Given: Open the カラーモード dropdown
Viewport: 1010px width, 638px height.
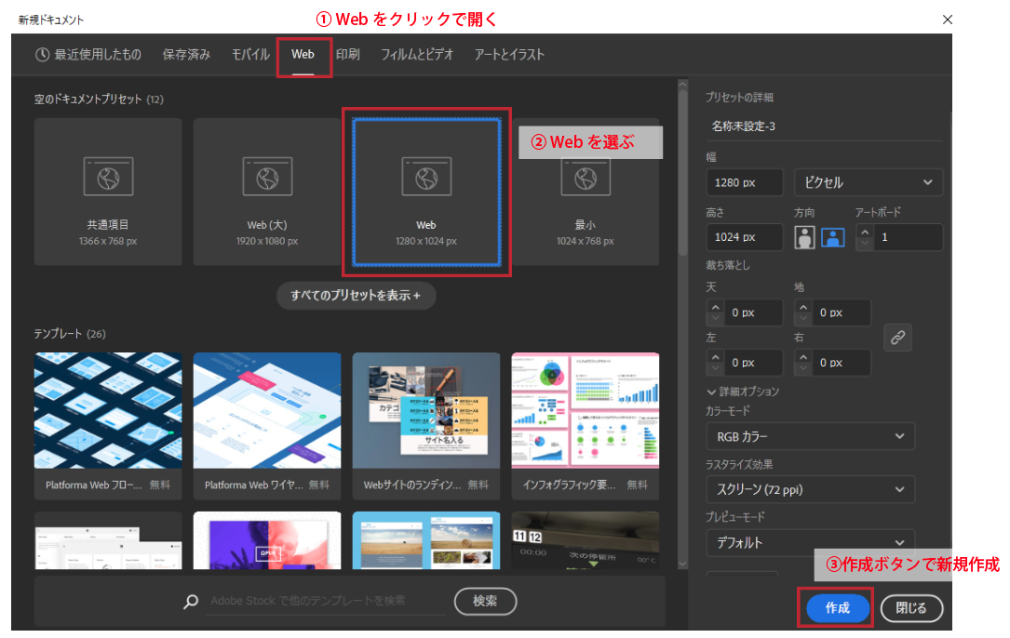Looking at the screenshot, I should coord(810,436).
